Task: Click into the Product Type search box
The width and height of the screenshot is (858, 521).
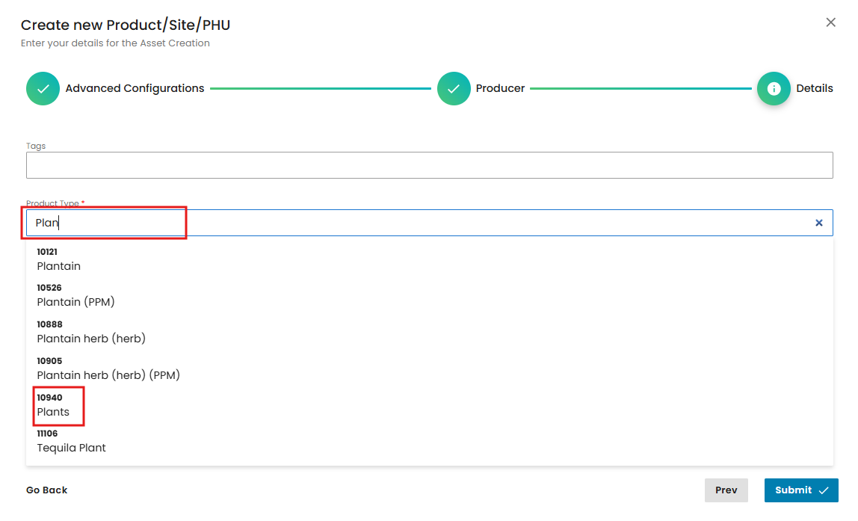Action: click(419, 223)
